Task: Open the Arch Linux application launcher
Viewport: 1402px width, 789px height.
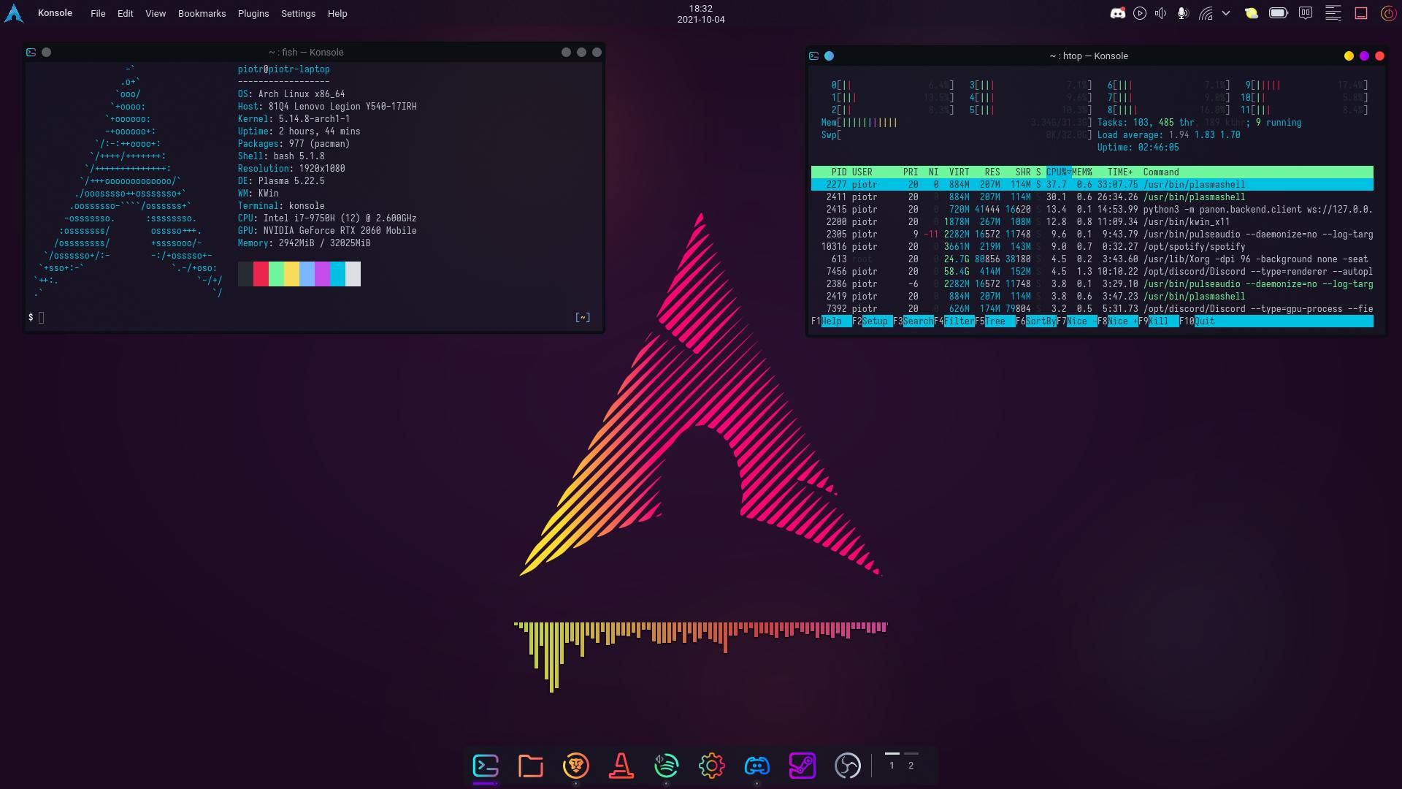Action: [14, 13]
